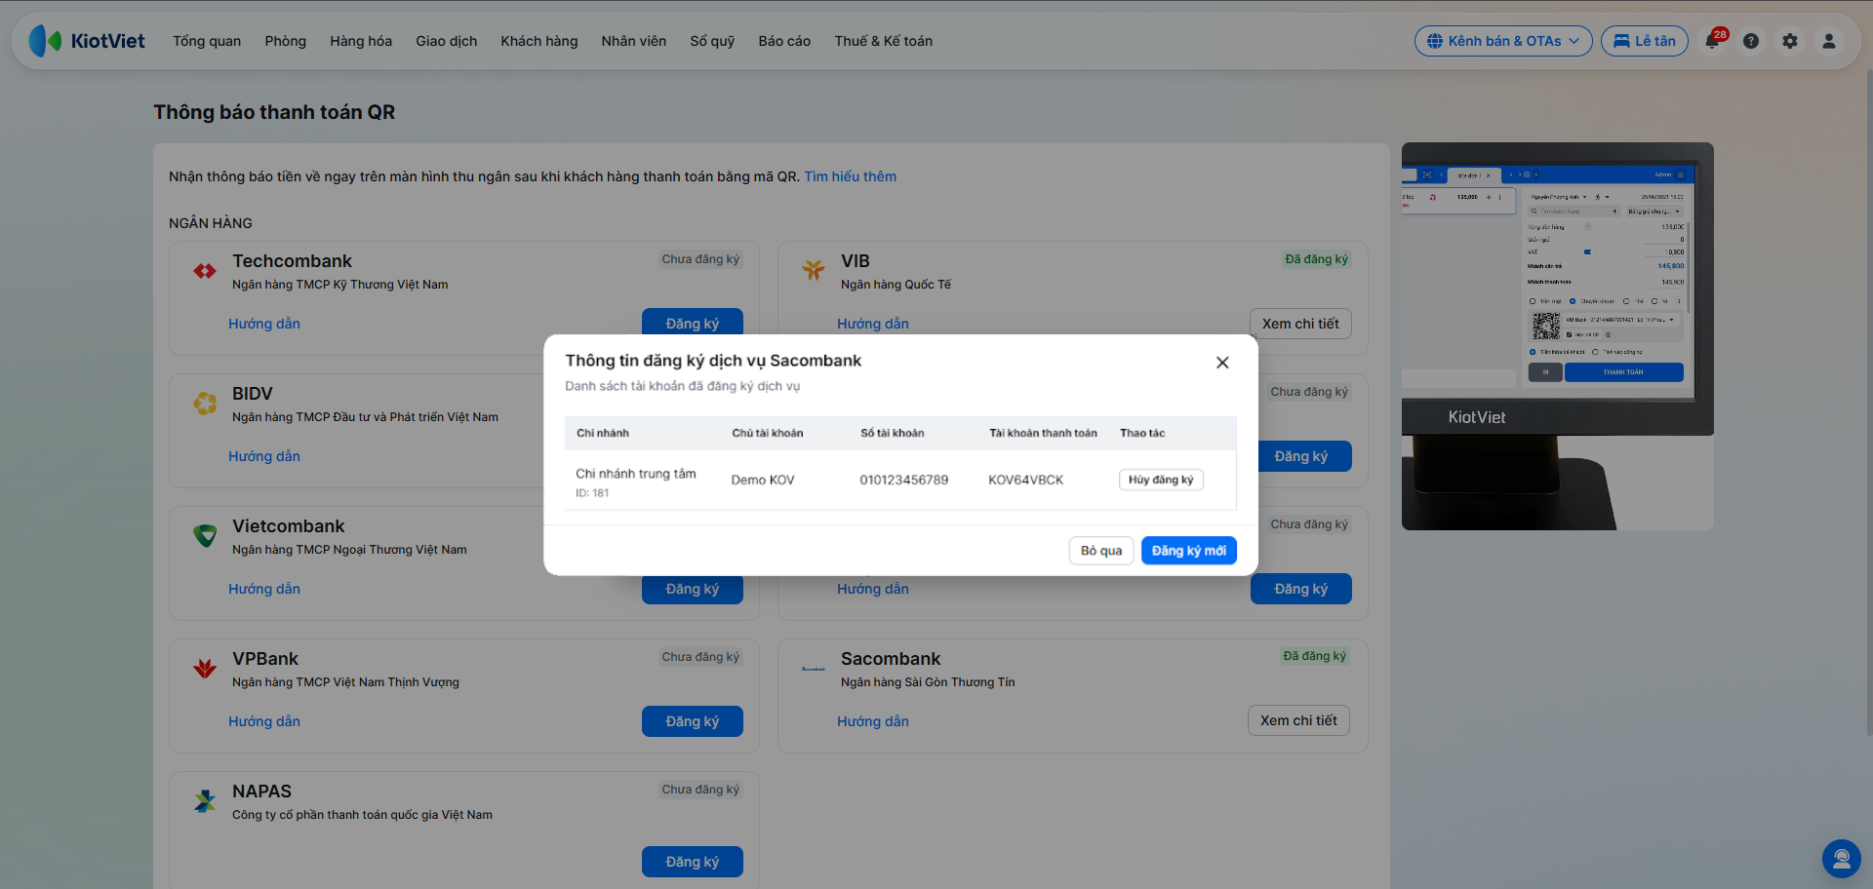Open BIDV's Hướng dẫn link
The height and width of the screenshot is (889, 1873).
click(x=264, y=456)
